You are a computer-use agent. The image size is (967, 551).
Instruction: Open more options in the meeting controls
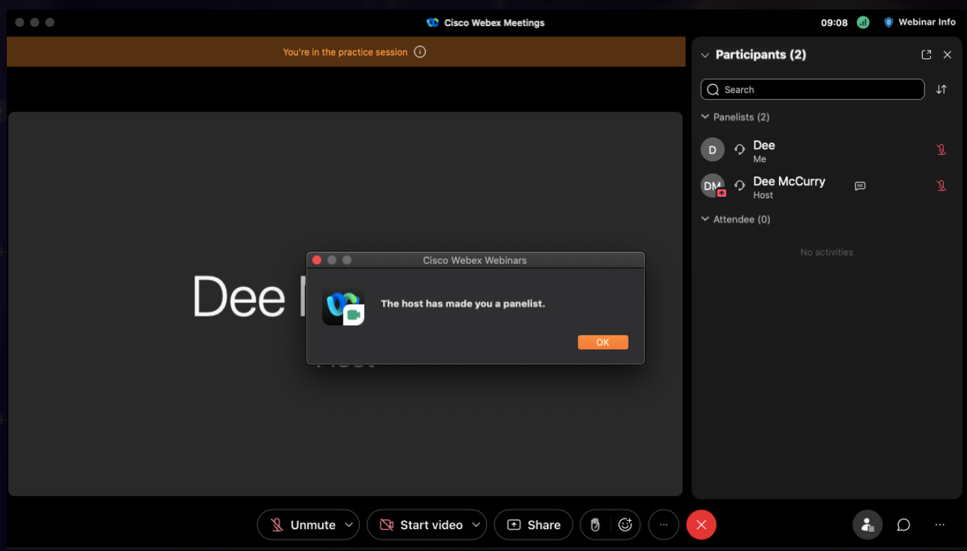click(663, 525)
